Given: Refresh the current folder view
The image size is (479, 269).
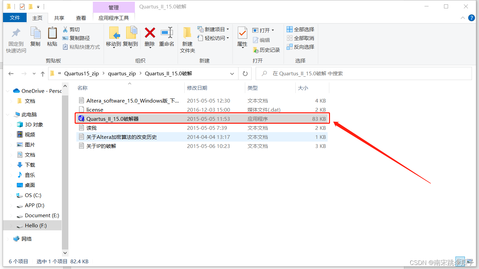Looking at the screenshot, I should 245,74.
